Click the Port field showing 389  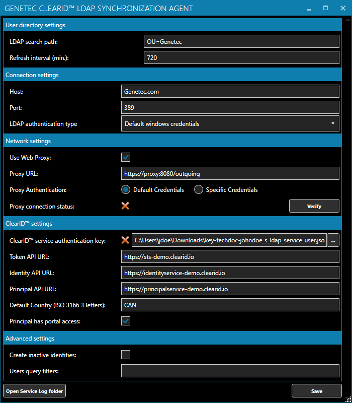pos(230,107)
